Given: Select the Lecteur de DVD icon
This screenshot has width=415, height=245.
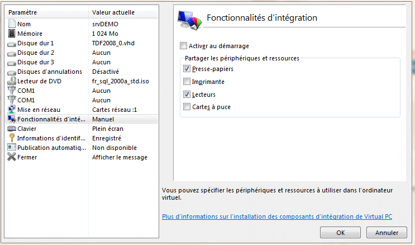Looking at the screenshot, I should point(12,81).
